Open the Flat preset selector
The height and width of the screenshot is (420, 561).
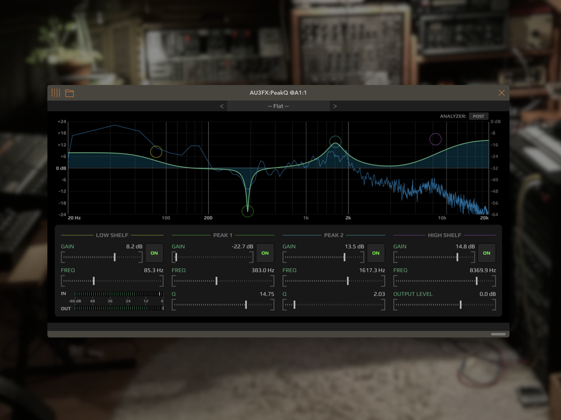click(x=278, y=106)
